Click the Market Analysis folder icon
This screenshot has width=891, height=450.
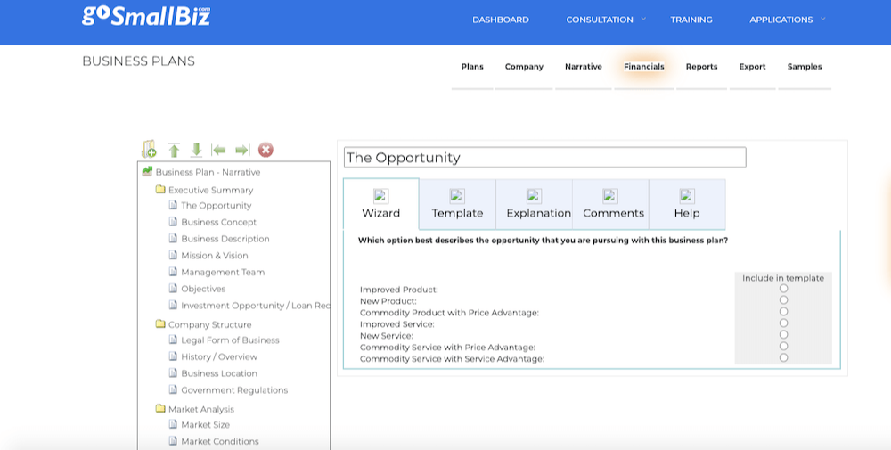click(x=160, y=408)
